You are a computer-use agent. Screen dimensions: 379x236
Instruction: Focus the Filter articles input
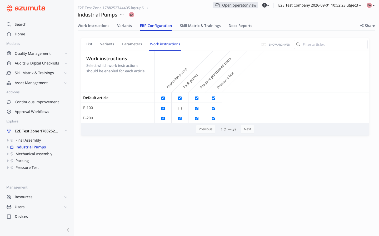point(331,45)
